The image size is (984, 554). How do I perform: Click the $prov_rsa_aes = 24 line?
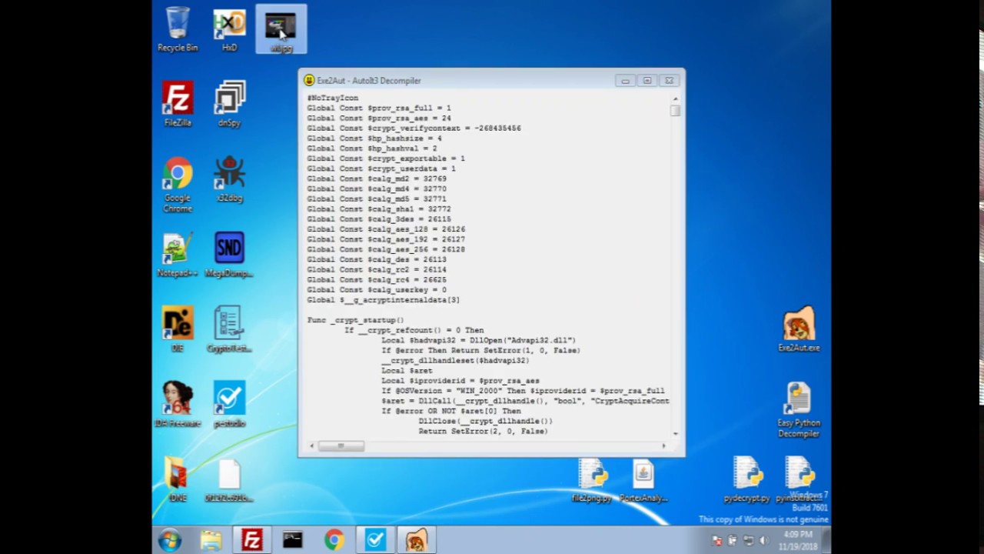tap(379, 118)
